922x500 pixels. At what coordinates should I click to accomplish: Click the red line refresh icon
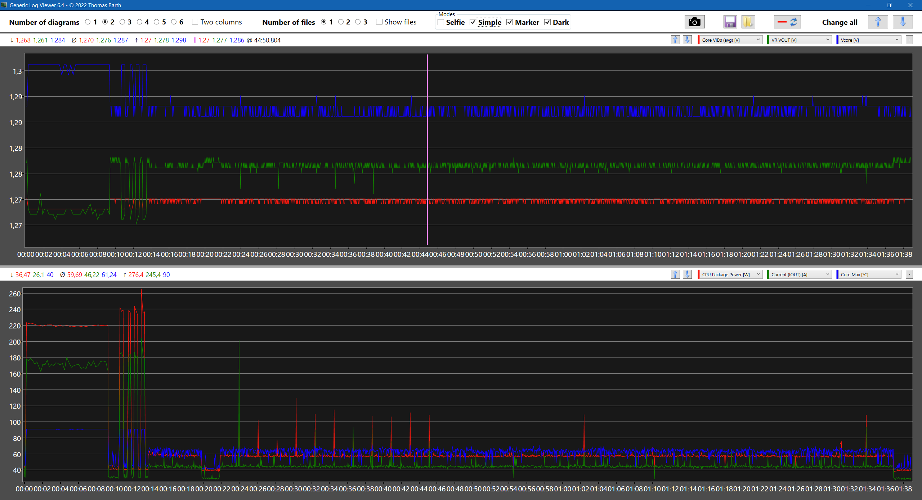click(x=787, y=22)
